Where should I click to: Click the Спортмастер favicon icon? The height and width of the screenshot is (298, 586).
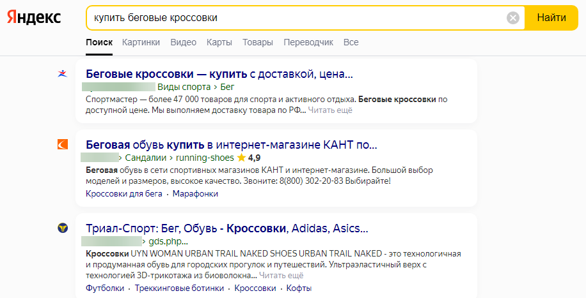(63, 73)
